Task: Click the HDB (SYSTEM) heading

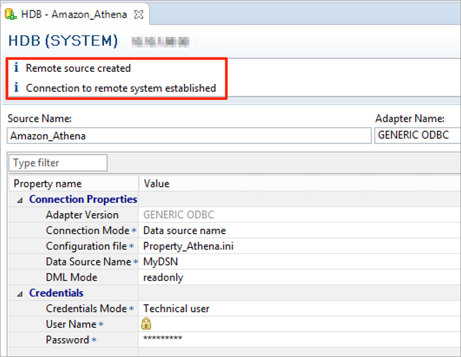Action: [63, 41]
